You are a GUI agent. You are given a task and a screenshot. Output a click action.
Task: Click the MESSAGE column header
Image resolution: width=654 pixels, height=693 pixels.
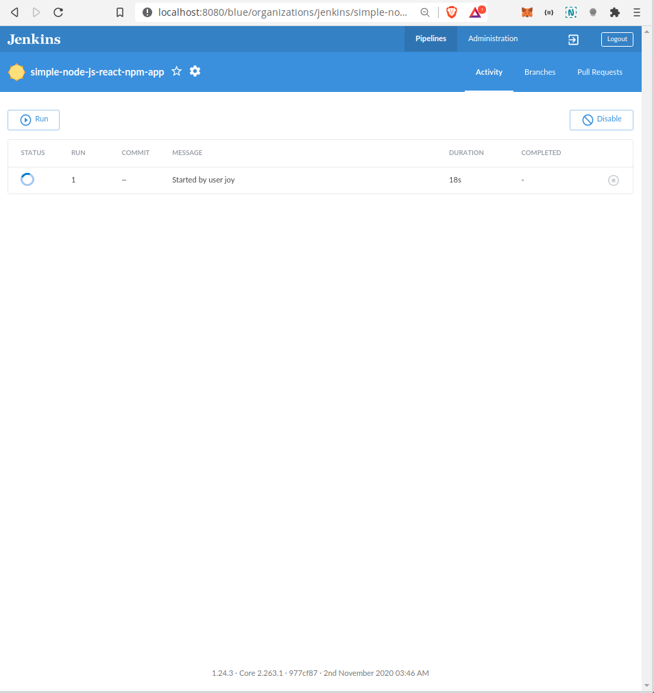pos(187,153)
